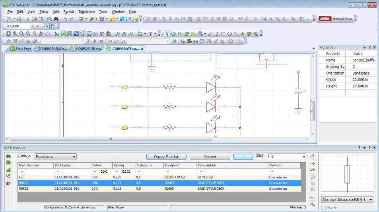
Task: Click the Product News logo icon
Action: coord(325,19)
